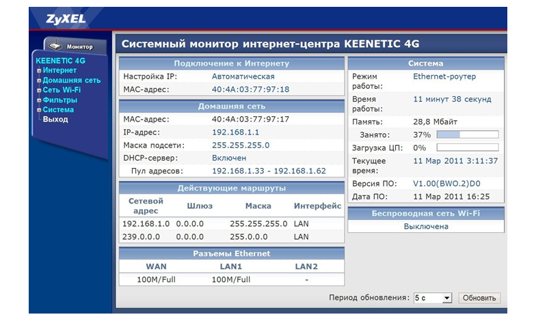The width and height of the screenshot is (547, 319).
Task: Click the ZyXEL logo in header
Action: (x=66, y=19)
